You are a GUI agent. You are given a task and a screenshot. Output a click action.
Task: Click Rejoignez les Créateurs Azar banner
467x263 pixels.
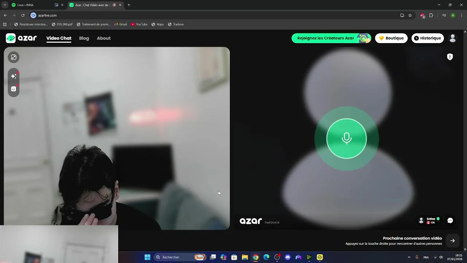click(x=331, y=38)
